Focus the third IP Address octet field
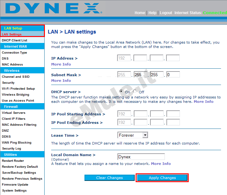227x195 pixels. pyautogui.click(x=156, y=58)
